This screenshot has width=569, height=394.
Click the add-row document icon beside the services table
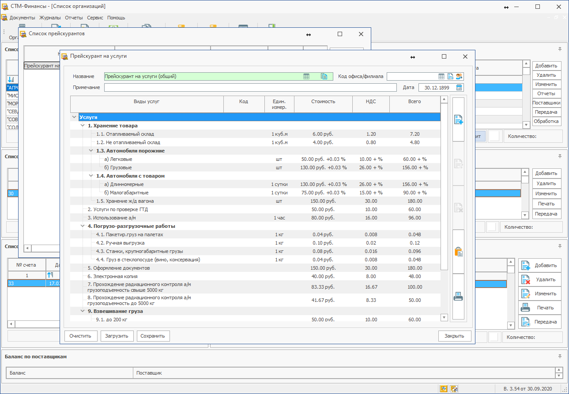458,119
